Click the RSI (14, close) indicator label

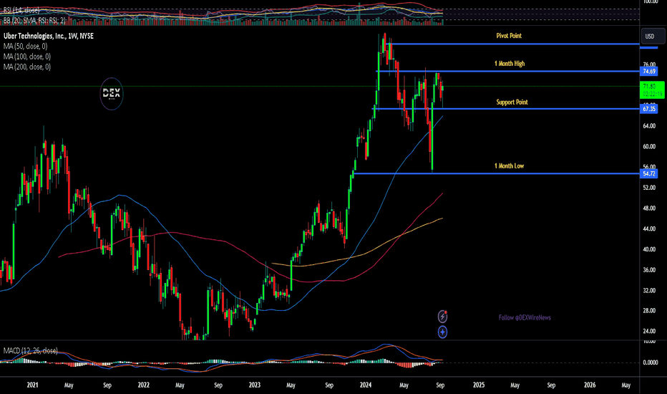(x=21, y=10)
